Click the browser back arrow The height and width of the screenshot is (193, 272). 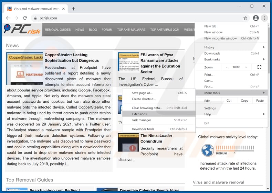click(x=8, y=18)
